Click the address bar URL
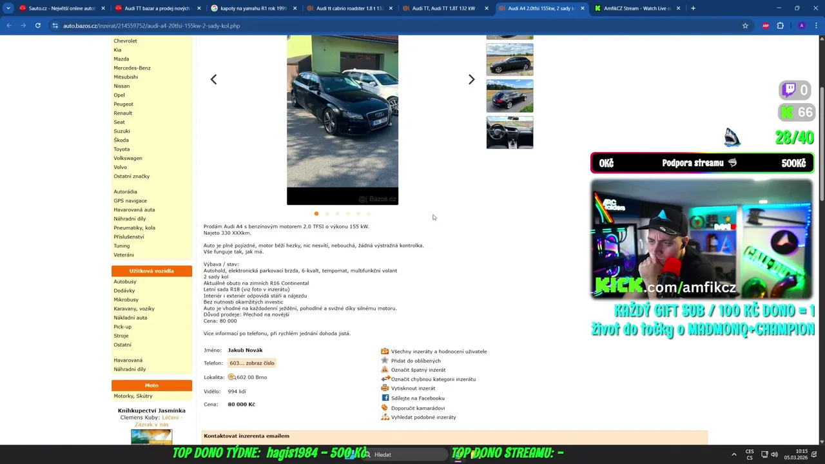 [x=151, y=26]
